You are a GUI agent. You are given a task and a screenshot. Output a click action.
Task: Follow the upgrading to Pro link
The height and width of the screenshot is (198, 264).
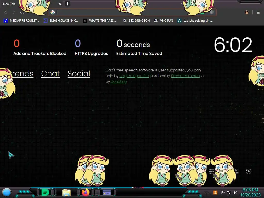click(x=134, y=76)
